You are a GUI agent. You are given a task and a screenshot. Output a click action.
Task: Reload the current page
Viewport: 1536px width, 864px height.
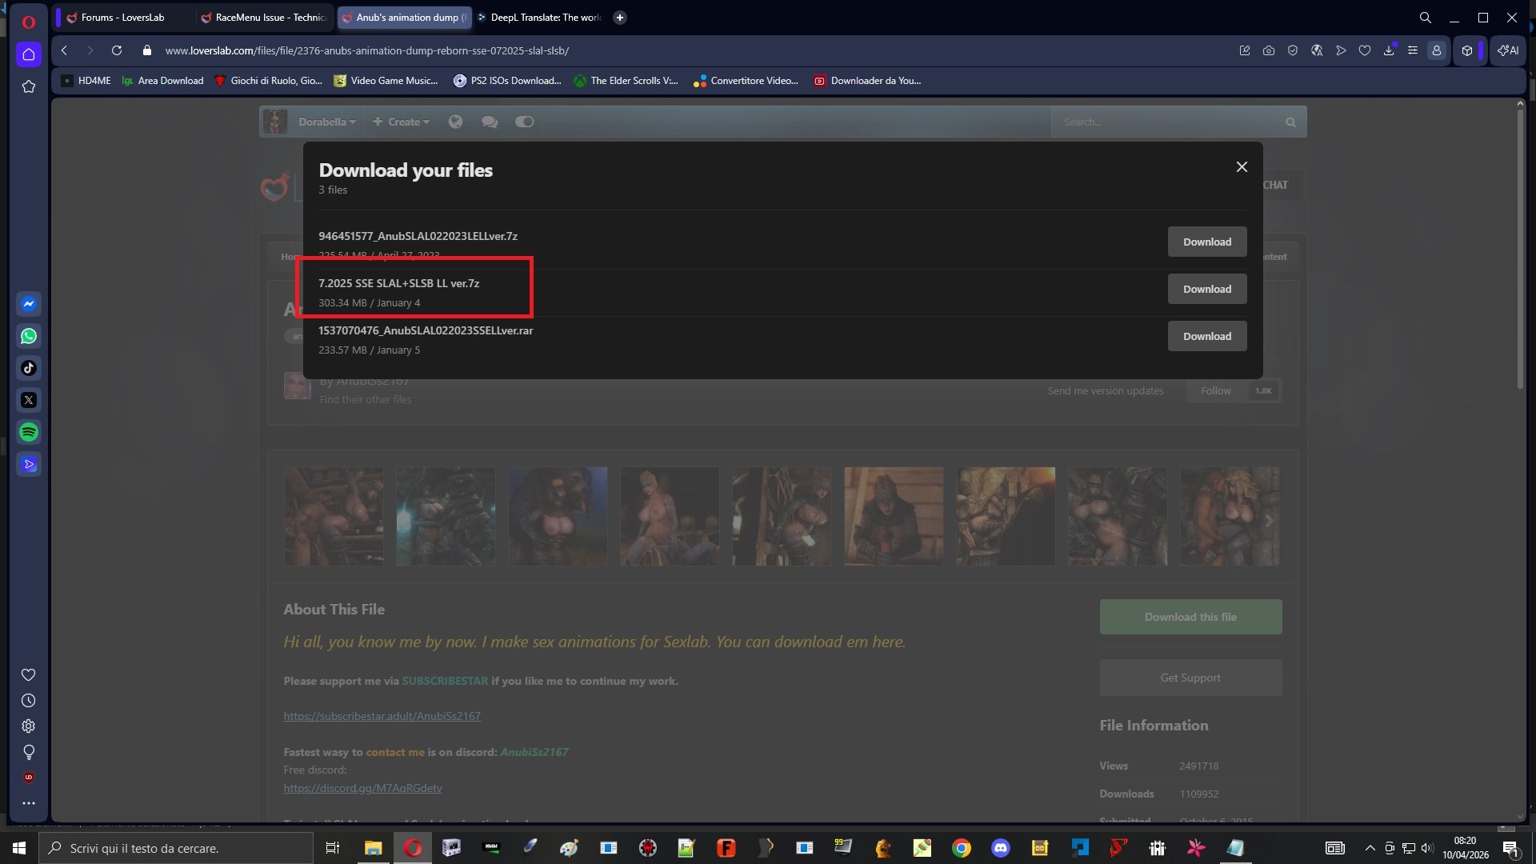(x=117, y=50)
